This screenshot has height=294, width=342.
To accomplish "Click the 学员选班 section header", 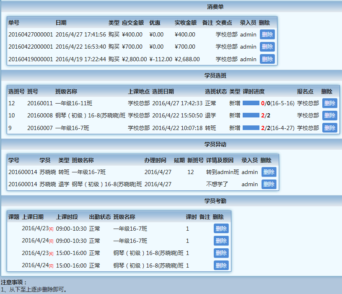I will (x=215, y=75).
